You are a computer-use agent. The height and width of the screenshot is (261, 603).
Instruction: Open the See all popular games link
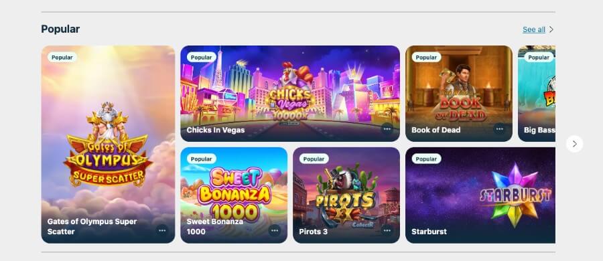click(534, 29)
